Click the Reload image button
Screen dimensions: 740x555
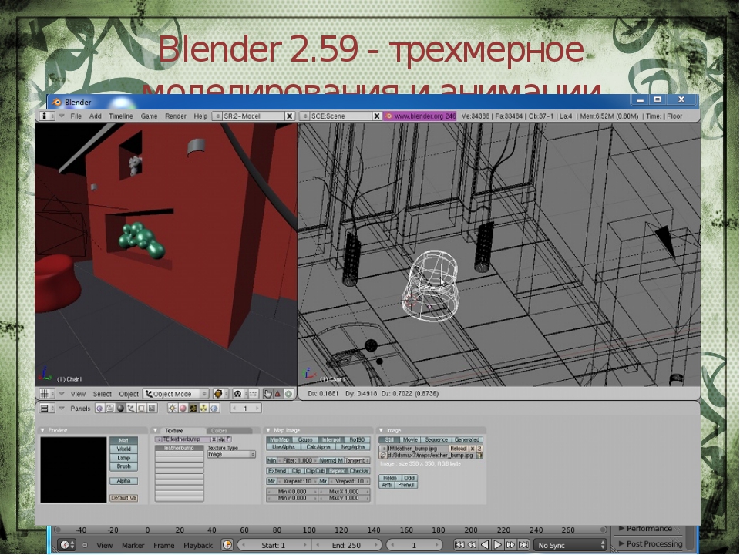[x=458, y=449]
